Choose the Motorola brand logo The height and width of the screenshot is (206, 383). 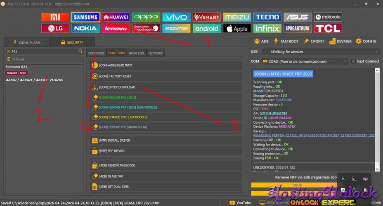[x=328, y=17]
